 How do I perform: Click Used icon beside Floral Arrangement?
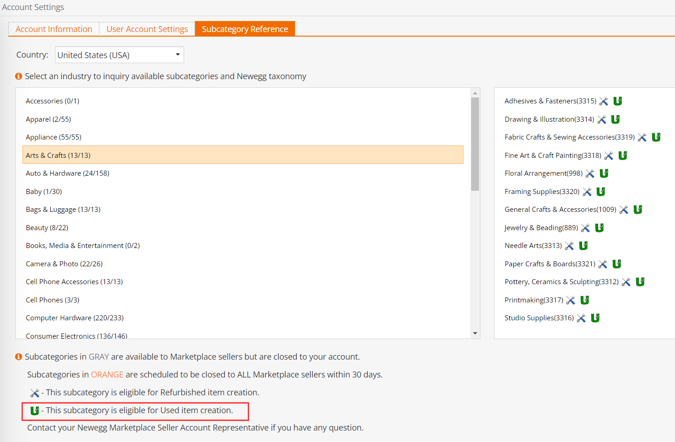(x=604, y=173)
